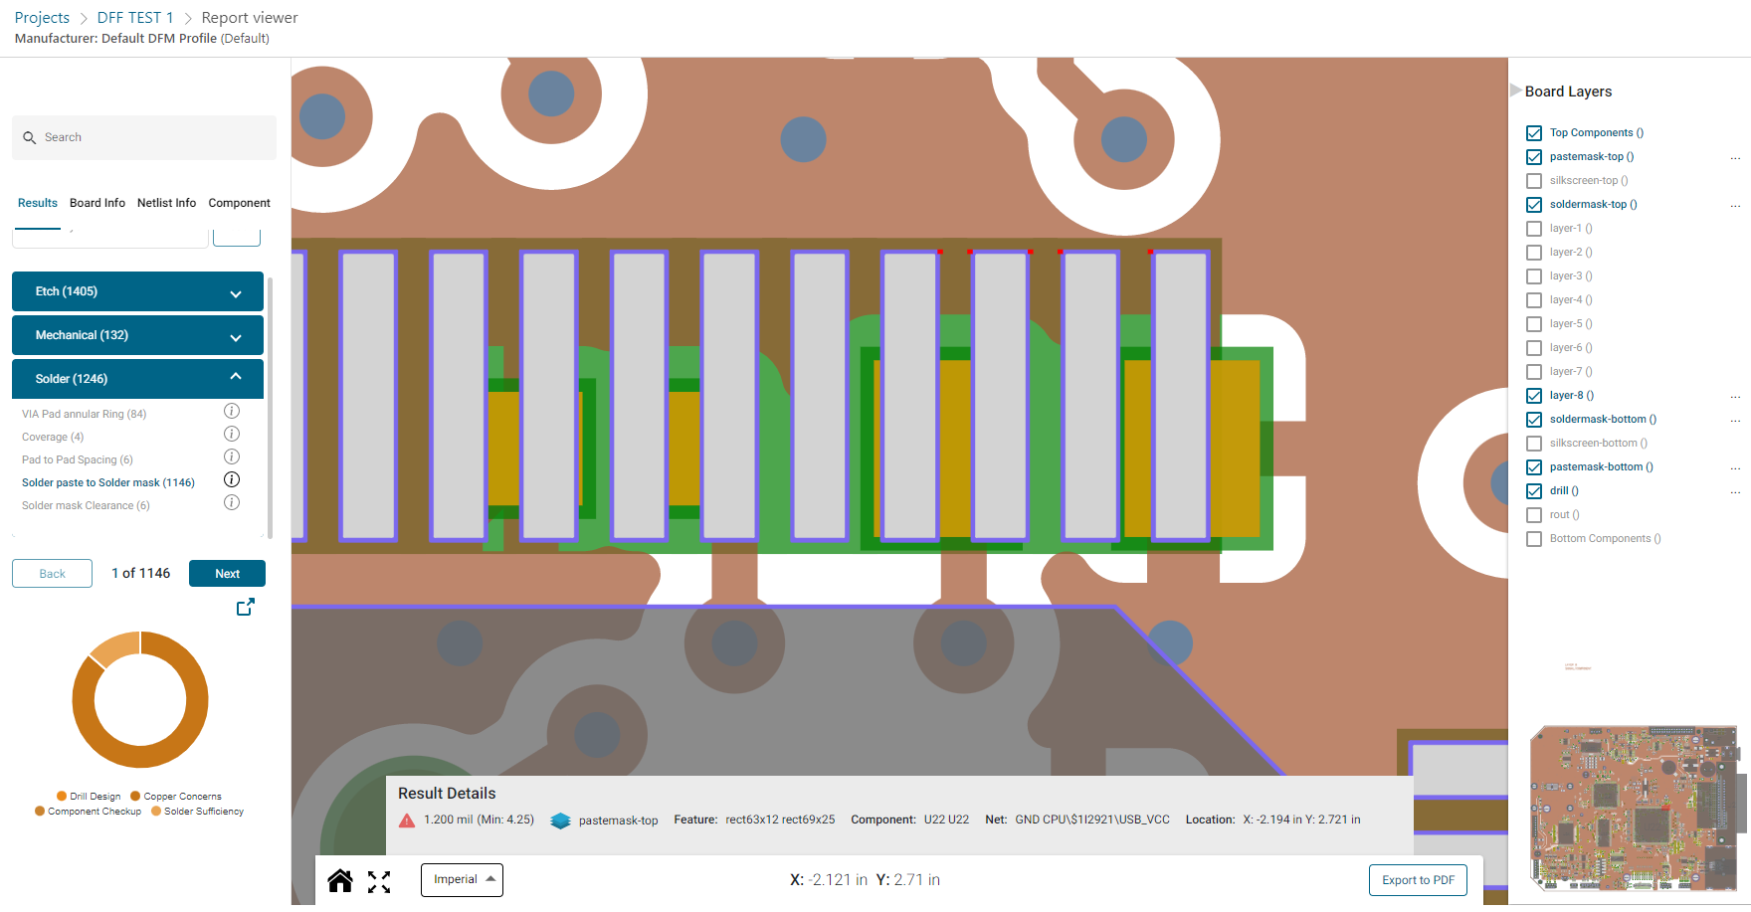This screenshot has height=912, width=1751.
Task: Open options dots for pastemask-top layer
Action: click(x=1735, y=158)
